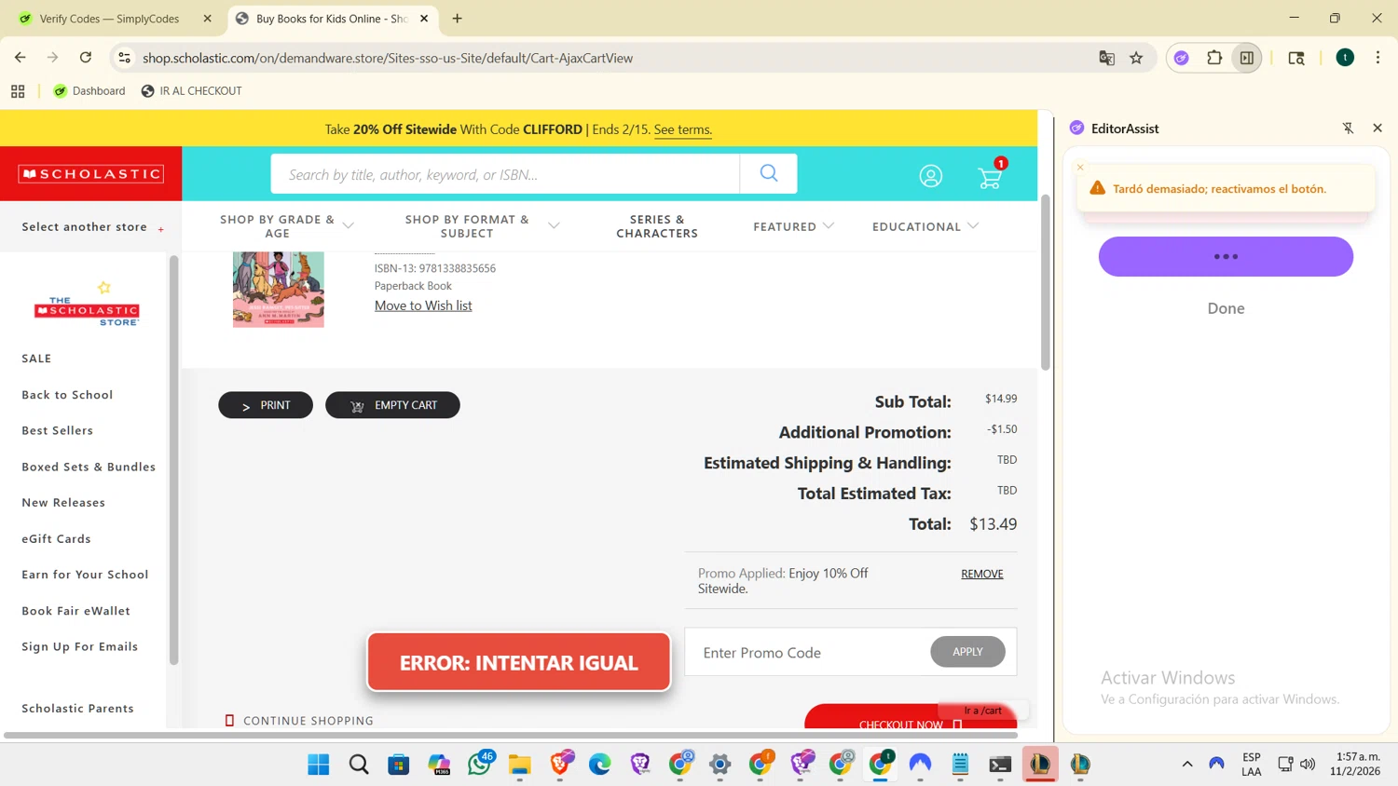The width and height of the screenshot is (1398, 786).
Task: Click The Scholastic Store logo
Action: click(87, 305)
